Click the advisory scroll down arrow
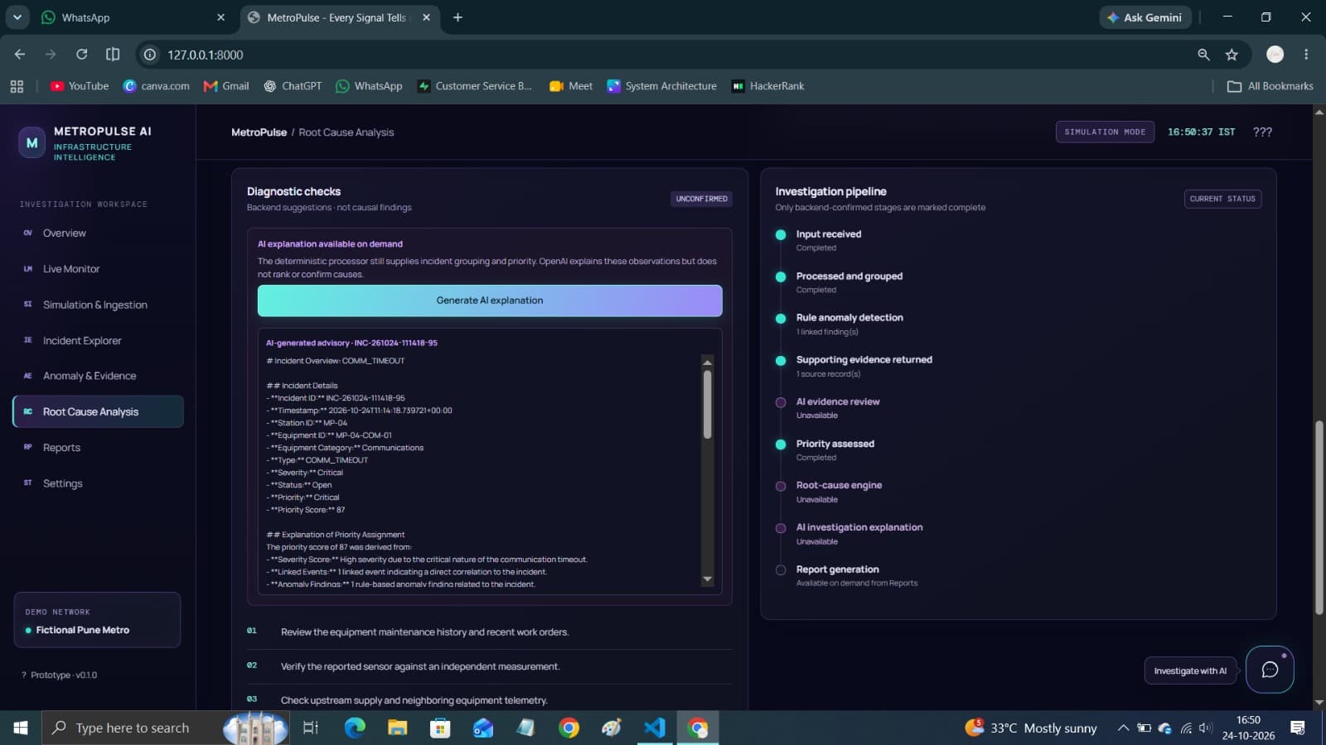 707,579
